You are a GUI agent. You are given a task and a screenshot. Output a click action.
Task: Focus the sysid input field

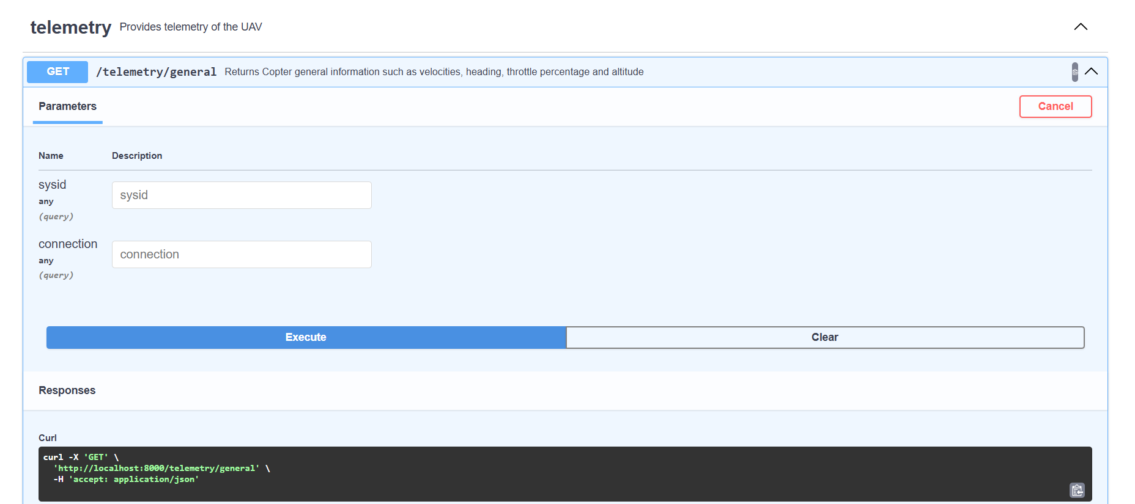point(242,195)
